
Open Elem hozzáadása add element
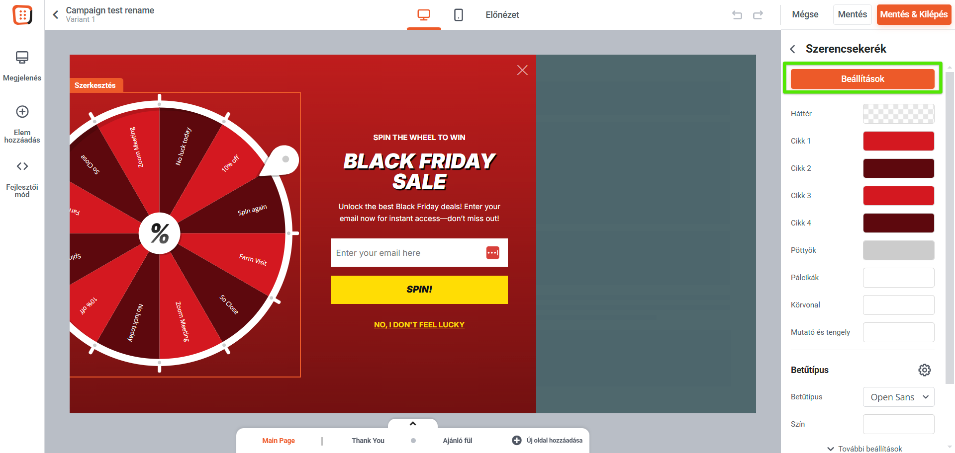(x=22, y=124)
